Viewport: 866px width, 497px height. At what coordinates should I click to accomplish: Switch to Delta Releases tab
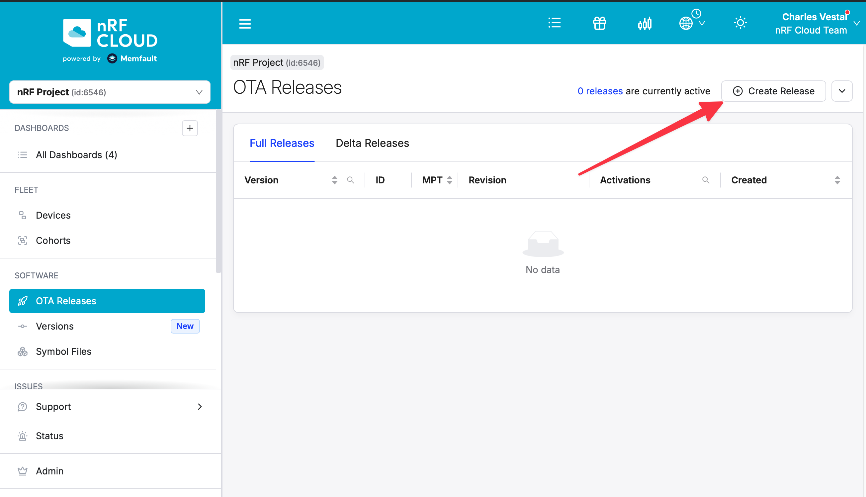click(372, 143)
